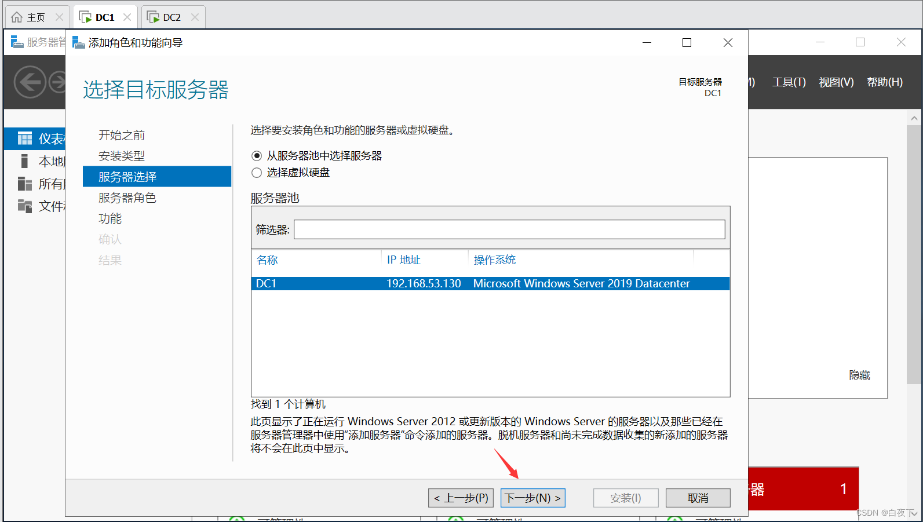Image resolution: width=923 pixels, height=522 pixels.
Task: Open the 工具(T) menu
Action: click(x=789, y=82)
